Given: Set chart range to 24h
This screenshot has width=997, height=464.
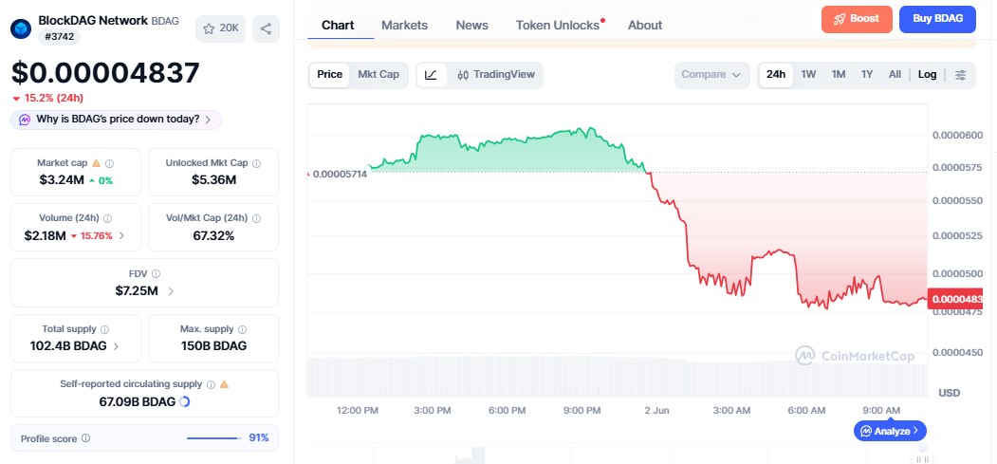Looking at the screenshot, I should coord(776,74).
